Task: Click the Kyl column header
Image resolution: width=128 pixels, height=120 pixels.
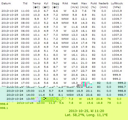Action: pyautogui.click(x=46, y=4)
